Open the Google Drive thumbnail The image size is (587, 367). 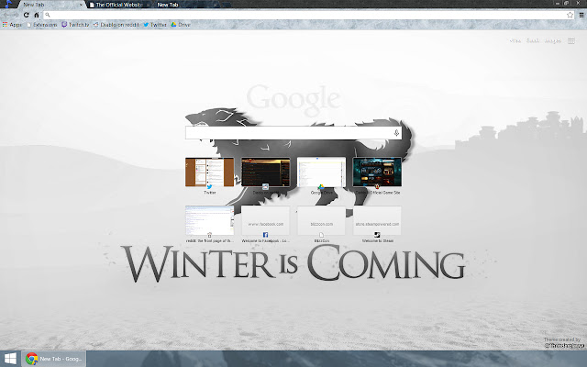(321, 172)
